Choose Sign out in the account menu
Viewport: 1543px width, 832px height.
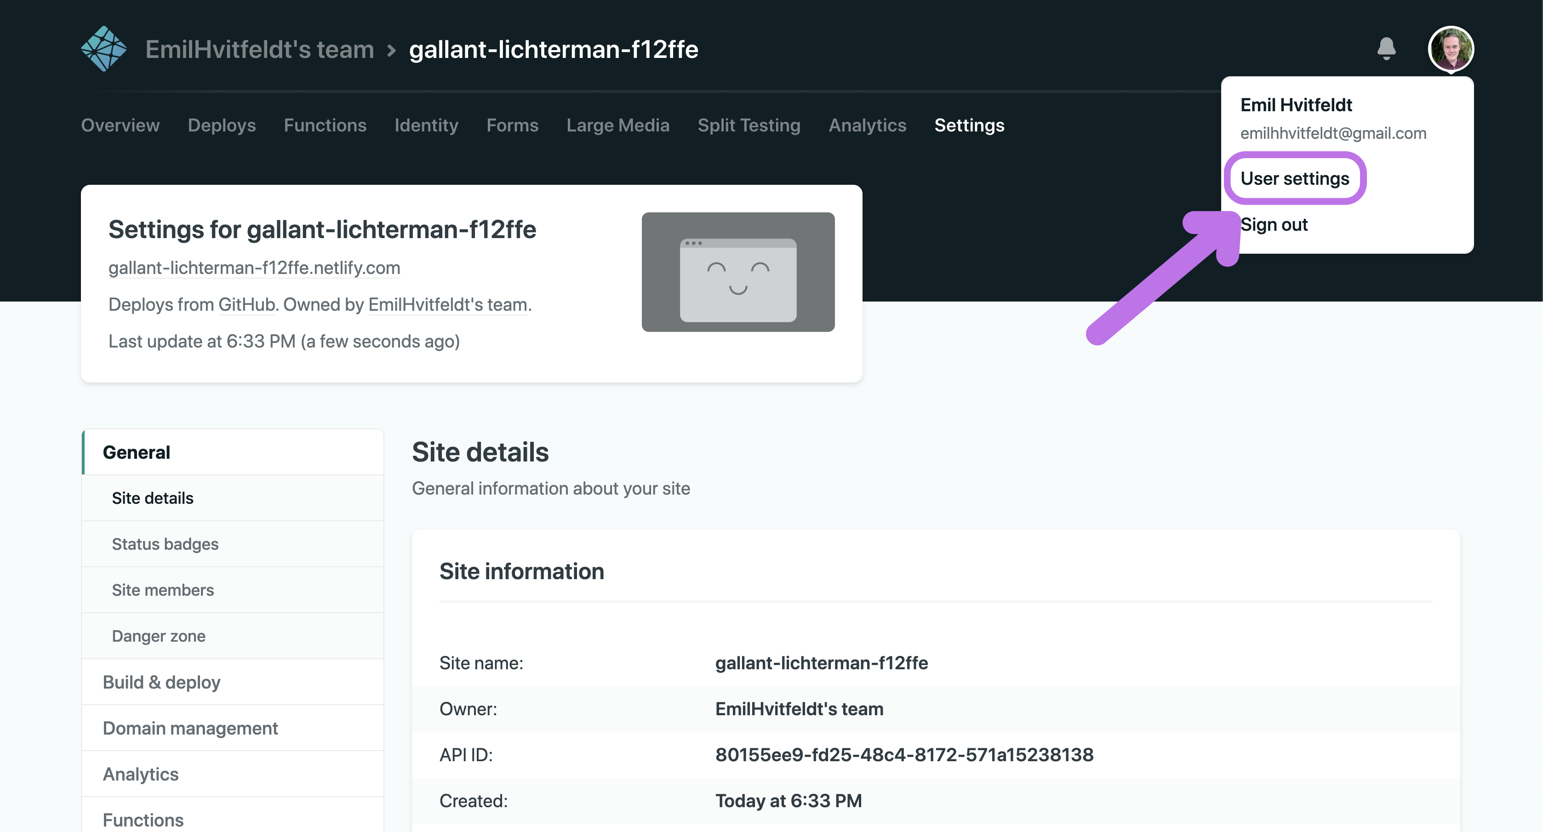click(x=1274, y=225)
